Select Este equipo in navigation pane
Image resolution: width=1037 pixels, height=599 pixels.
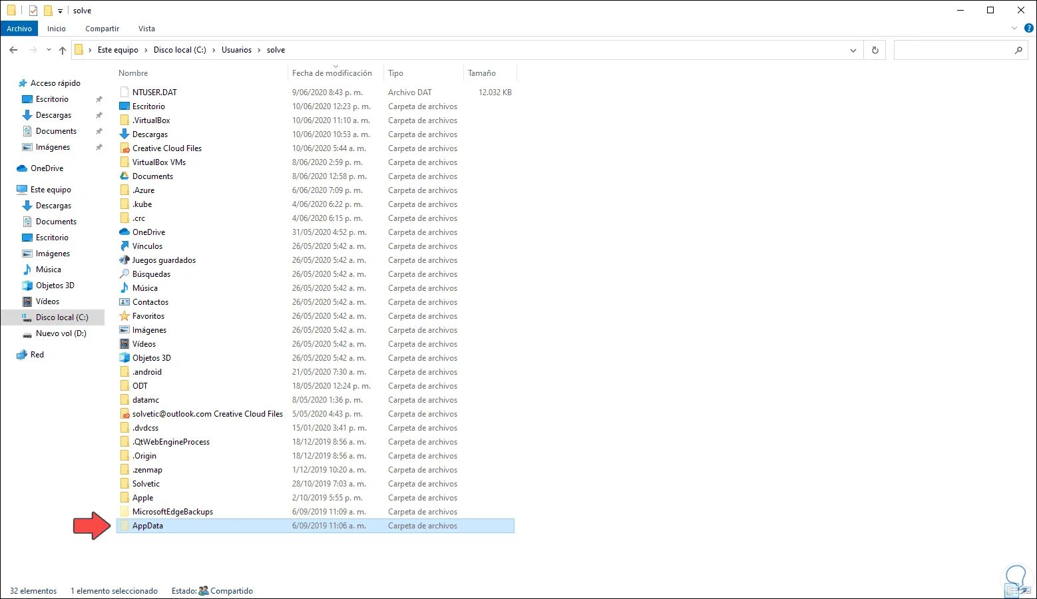pos(51,190)
